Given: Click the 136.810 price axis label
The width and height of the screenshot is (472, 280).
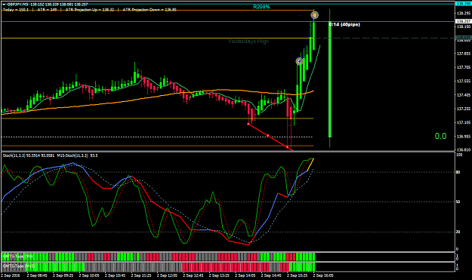Looking at the screenshot, I should pyautogui.click(x=464, y=149).
